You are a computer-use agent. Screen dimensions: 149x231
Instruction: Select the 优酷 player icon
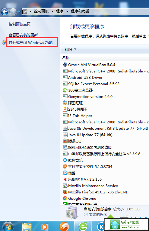[x=65, y=173]
